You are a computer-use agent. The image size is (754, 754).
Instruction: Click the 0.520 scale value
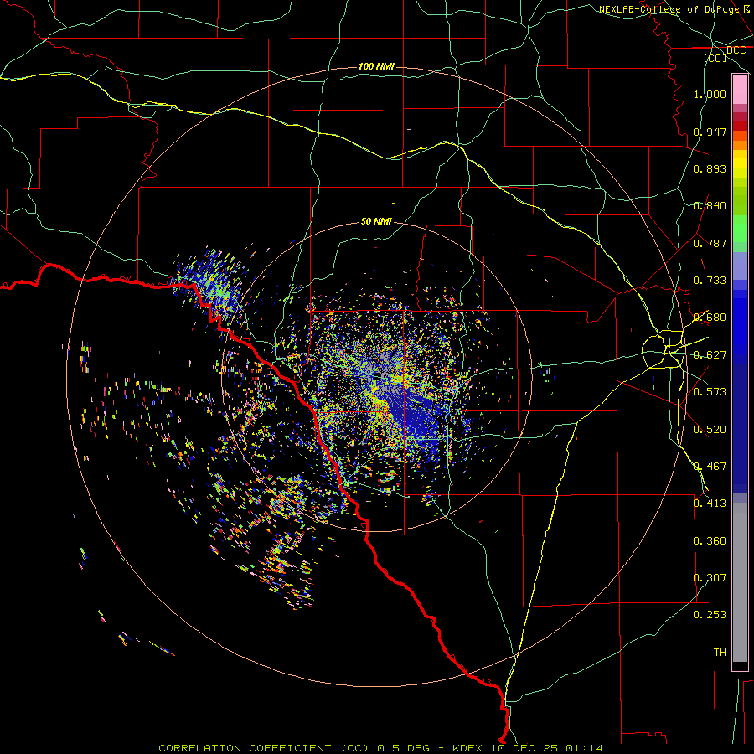click(x=710, y=430)
